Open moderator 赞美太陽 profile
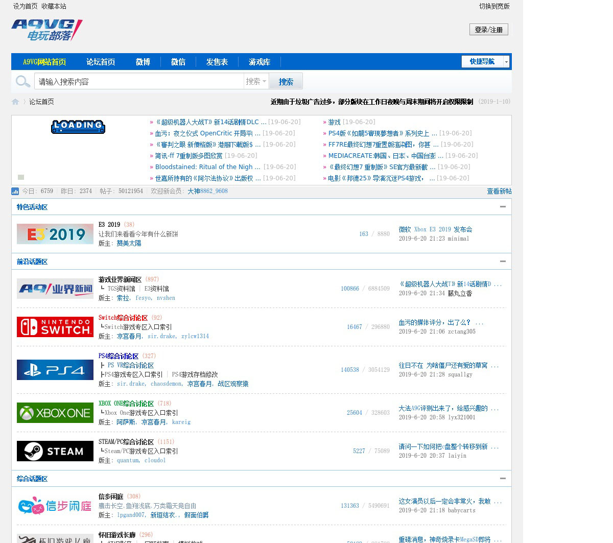The width and height of the screenshot is (613, 543). (x=129, y=243)
